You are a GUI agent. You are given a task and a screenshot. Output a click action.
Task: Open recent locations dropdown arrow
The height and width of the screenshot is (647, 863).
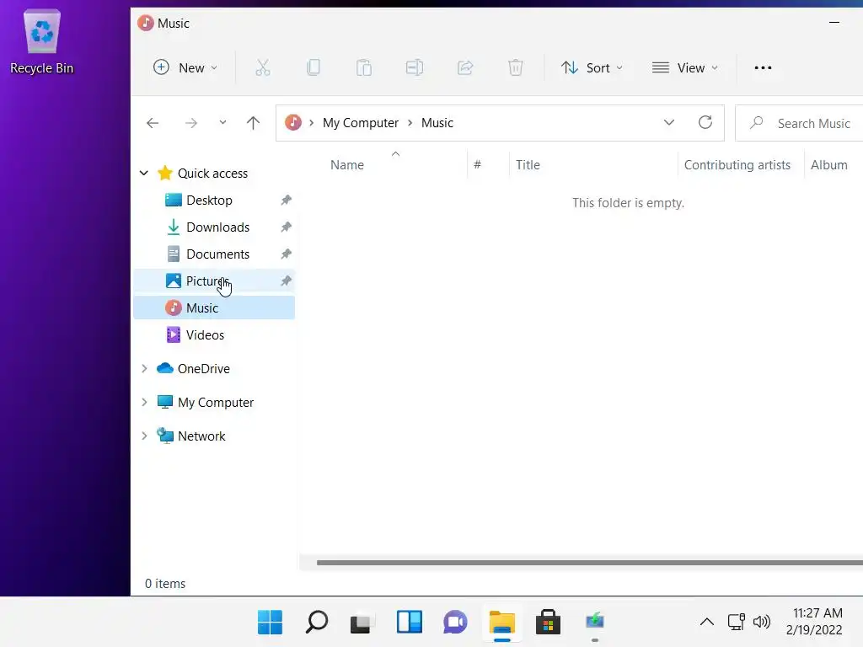[x=222, y=122]
